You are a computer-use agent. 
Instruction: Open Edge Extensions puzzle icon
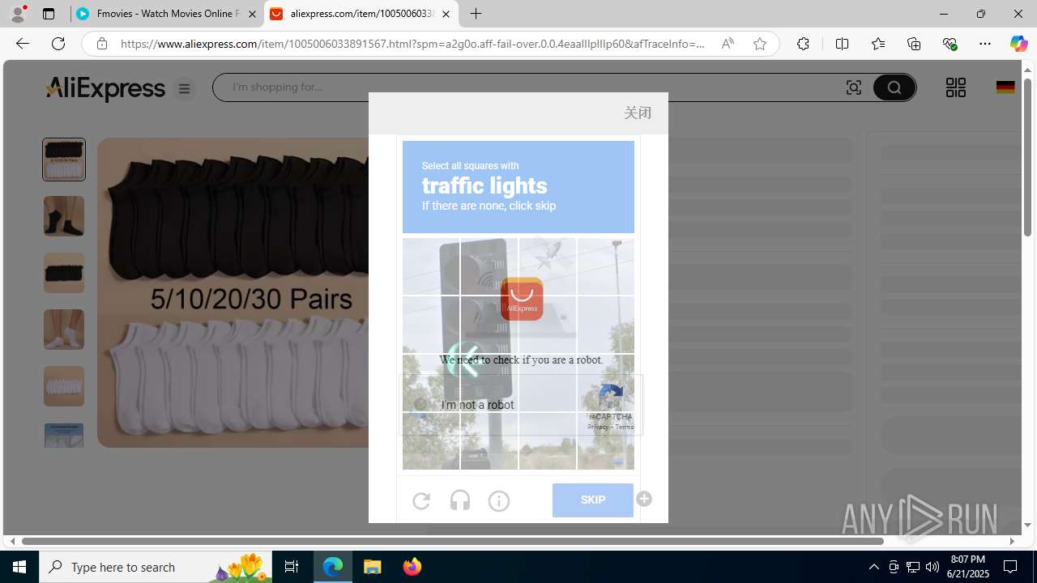point(803,44)
